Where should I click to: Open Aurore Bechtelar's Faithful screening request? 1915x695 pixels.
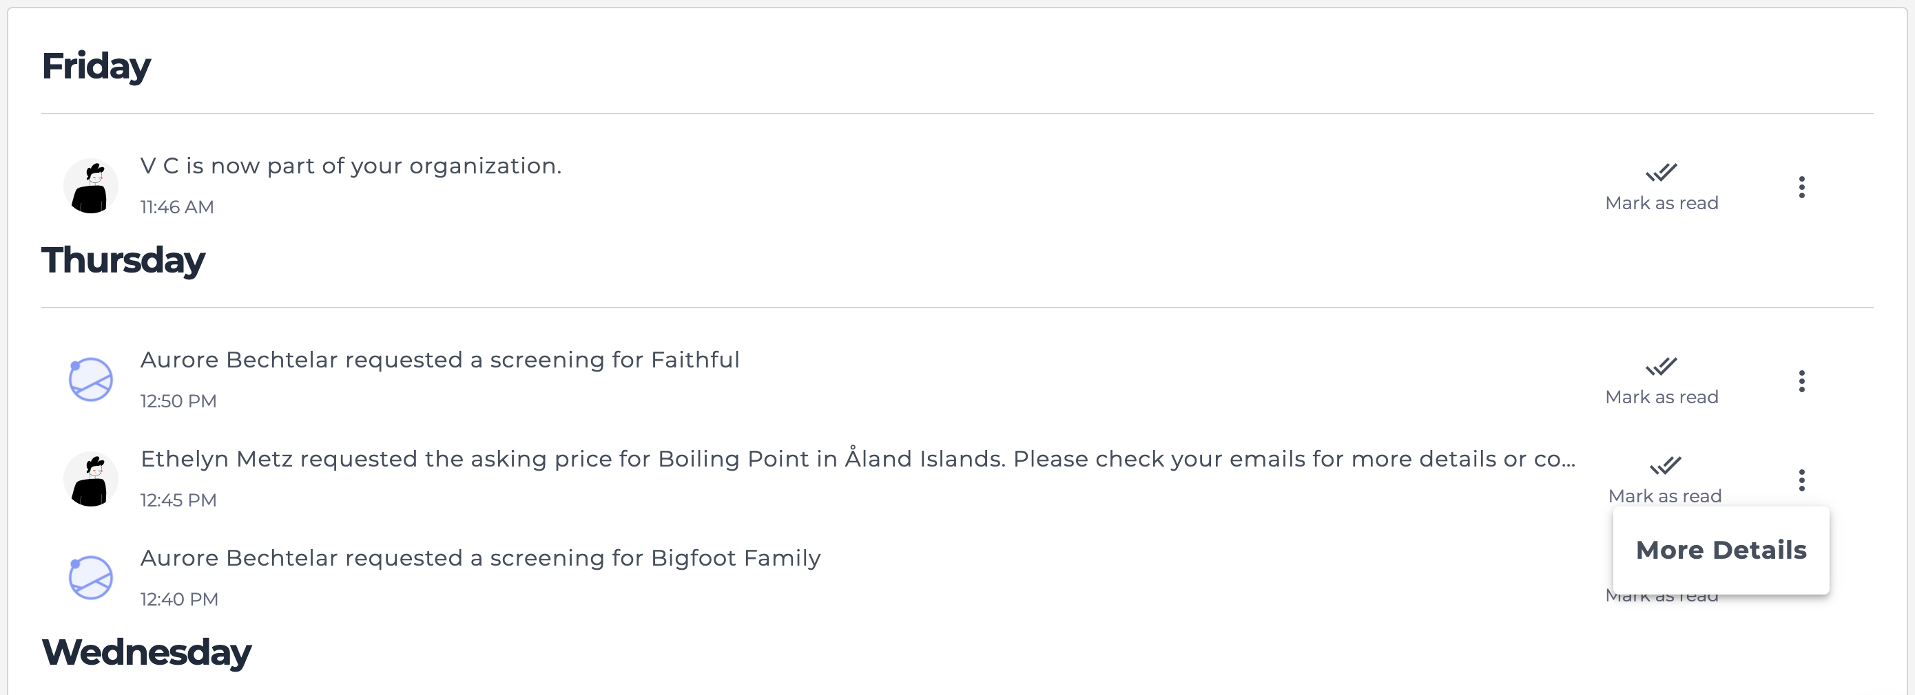tap(439, 359)
